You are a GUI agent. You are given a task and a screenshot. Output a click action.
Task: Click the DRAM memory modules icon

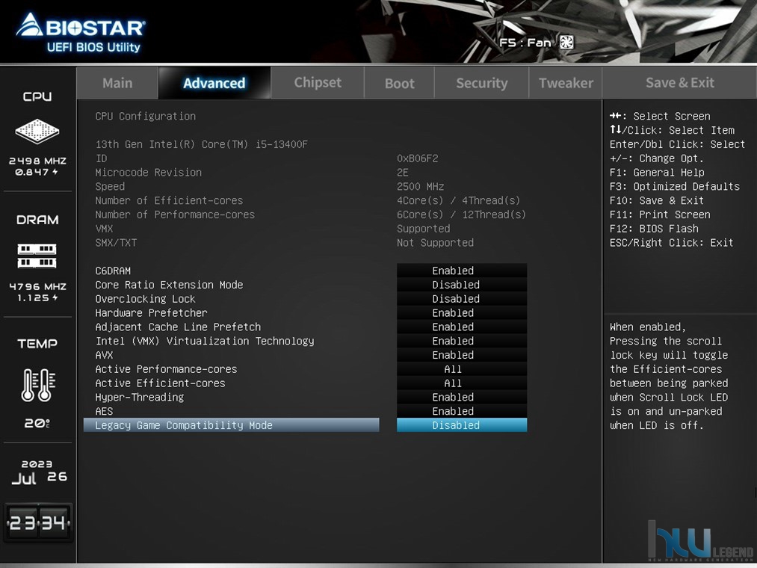pyautogui.click(x=37, y=256)
